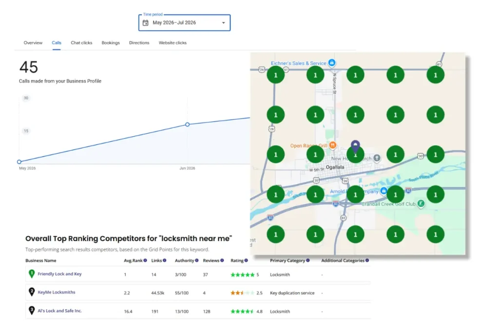Viewport: 499px width, 332px height.
Task: Click the Avg.Rank info icon
Action: pos(145,260)
